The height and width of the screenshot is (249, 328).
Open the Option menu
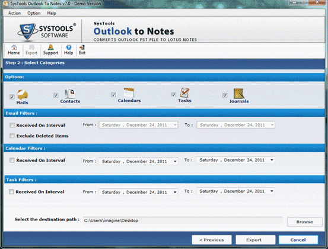coord(34,13)
